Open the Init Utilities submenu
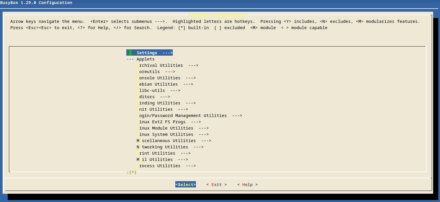440x202 pixels. point(162,109)
